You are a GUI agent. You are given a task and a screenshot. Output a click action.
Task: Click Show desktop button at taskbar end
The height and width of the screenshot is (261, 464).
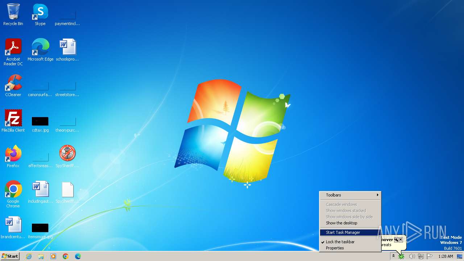460,256
